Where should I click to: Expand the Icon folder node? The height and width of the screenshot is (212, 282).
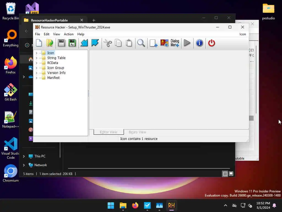tap(37, 53)
